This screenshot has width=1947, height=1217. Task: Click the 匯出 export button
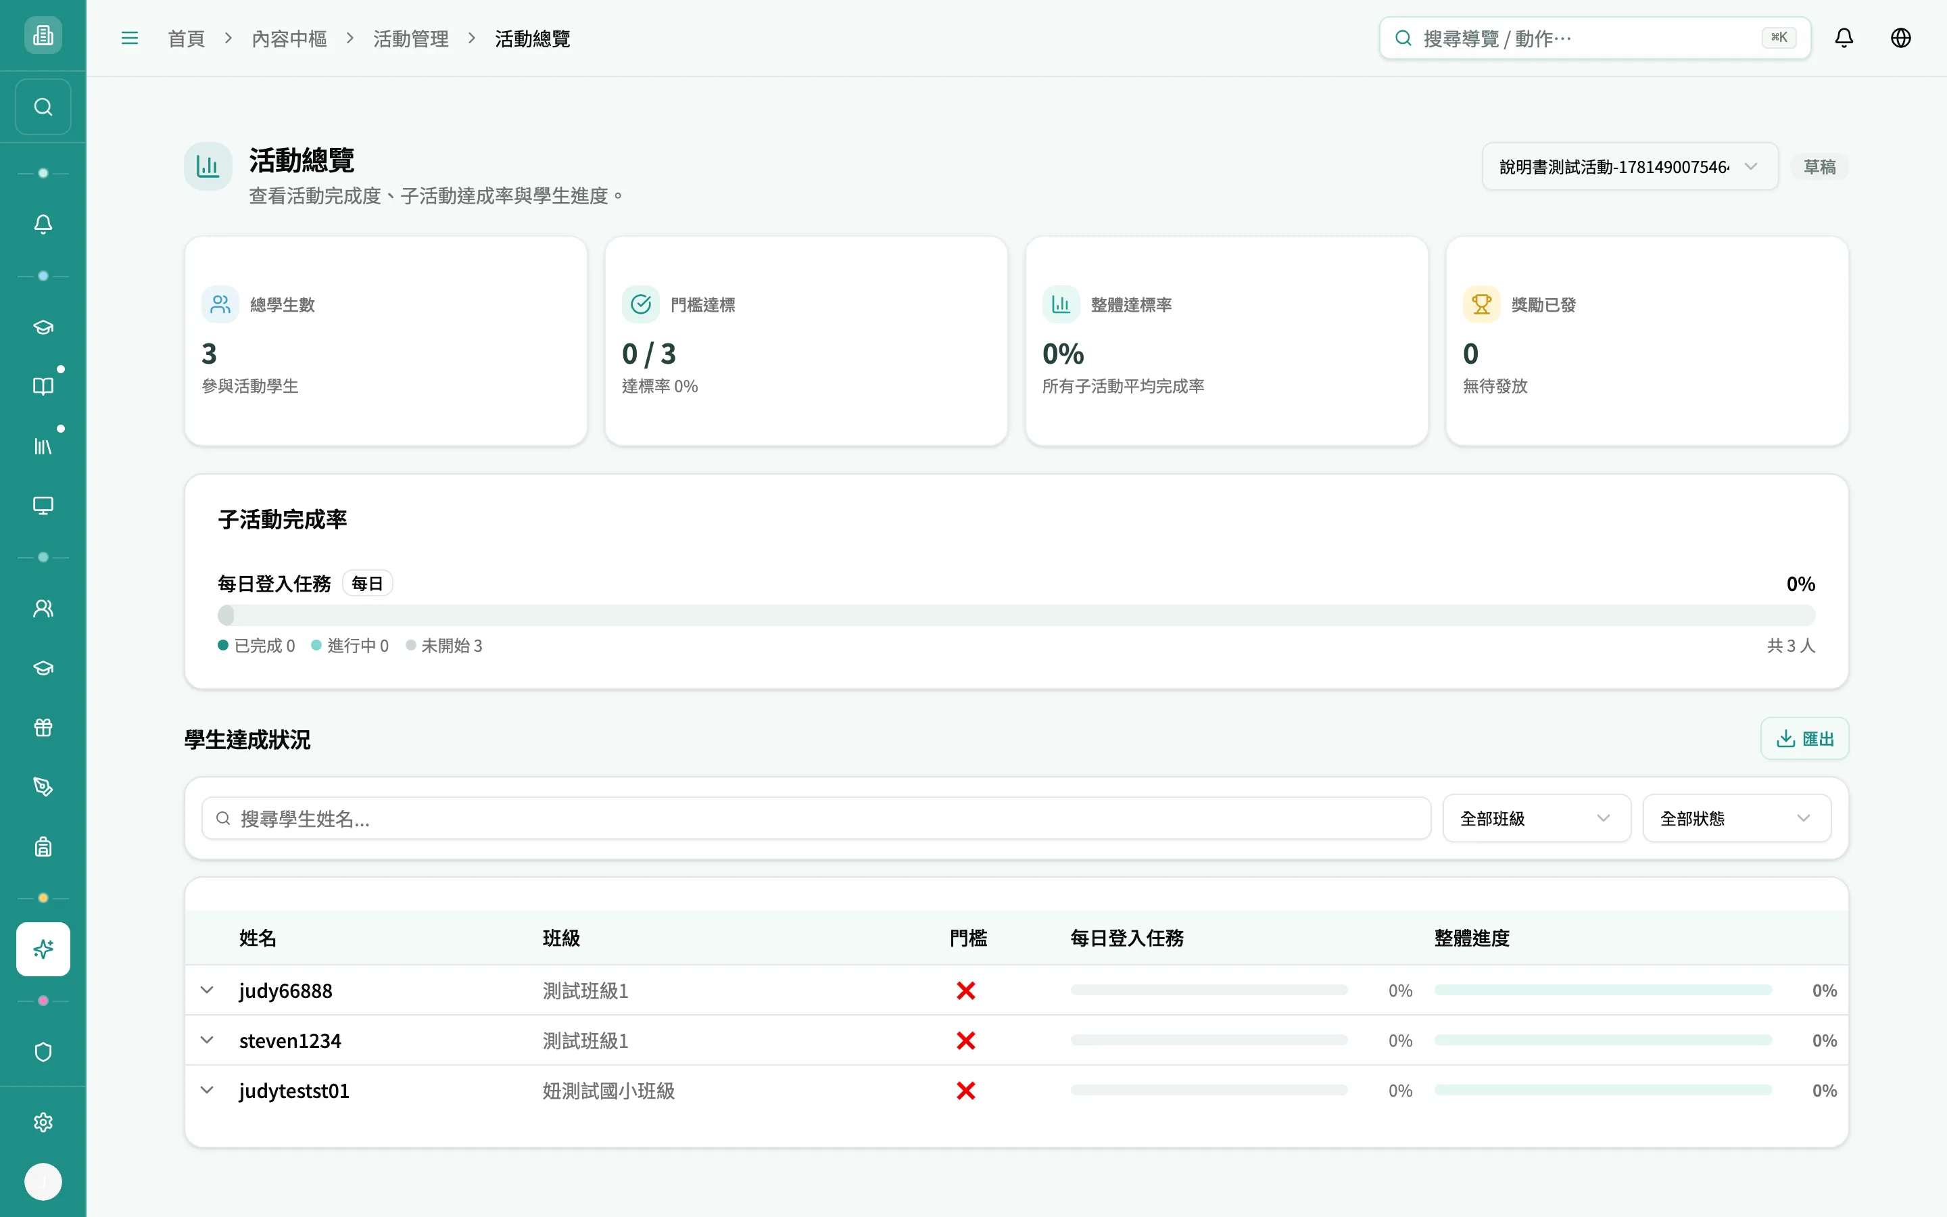pyautogui.click(x=1804, y=739)
